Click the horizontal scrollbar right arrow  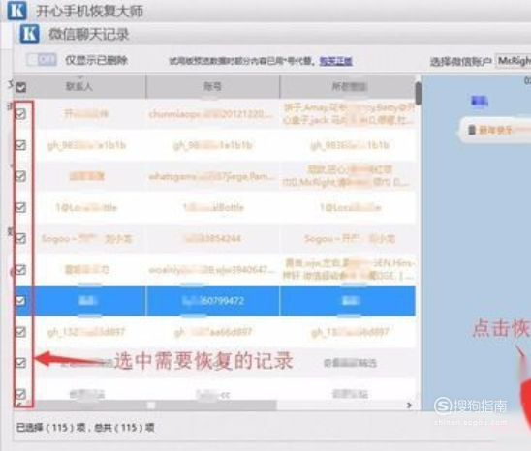point(409,405)
